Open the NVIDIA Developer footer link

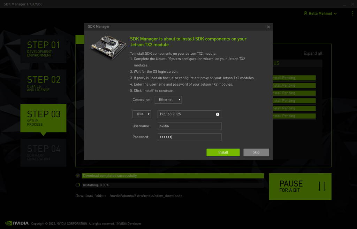click(x=129, y=224)
